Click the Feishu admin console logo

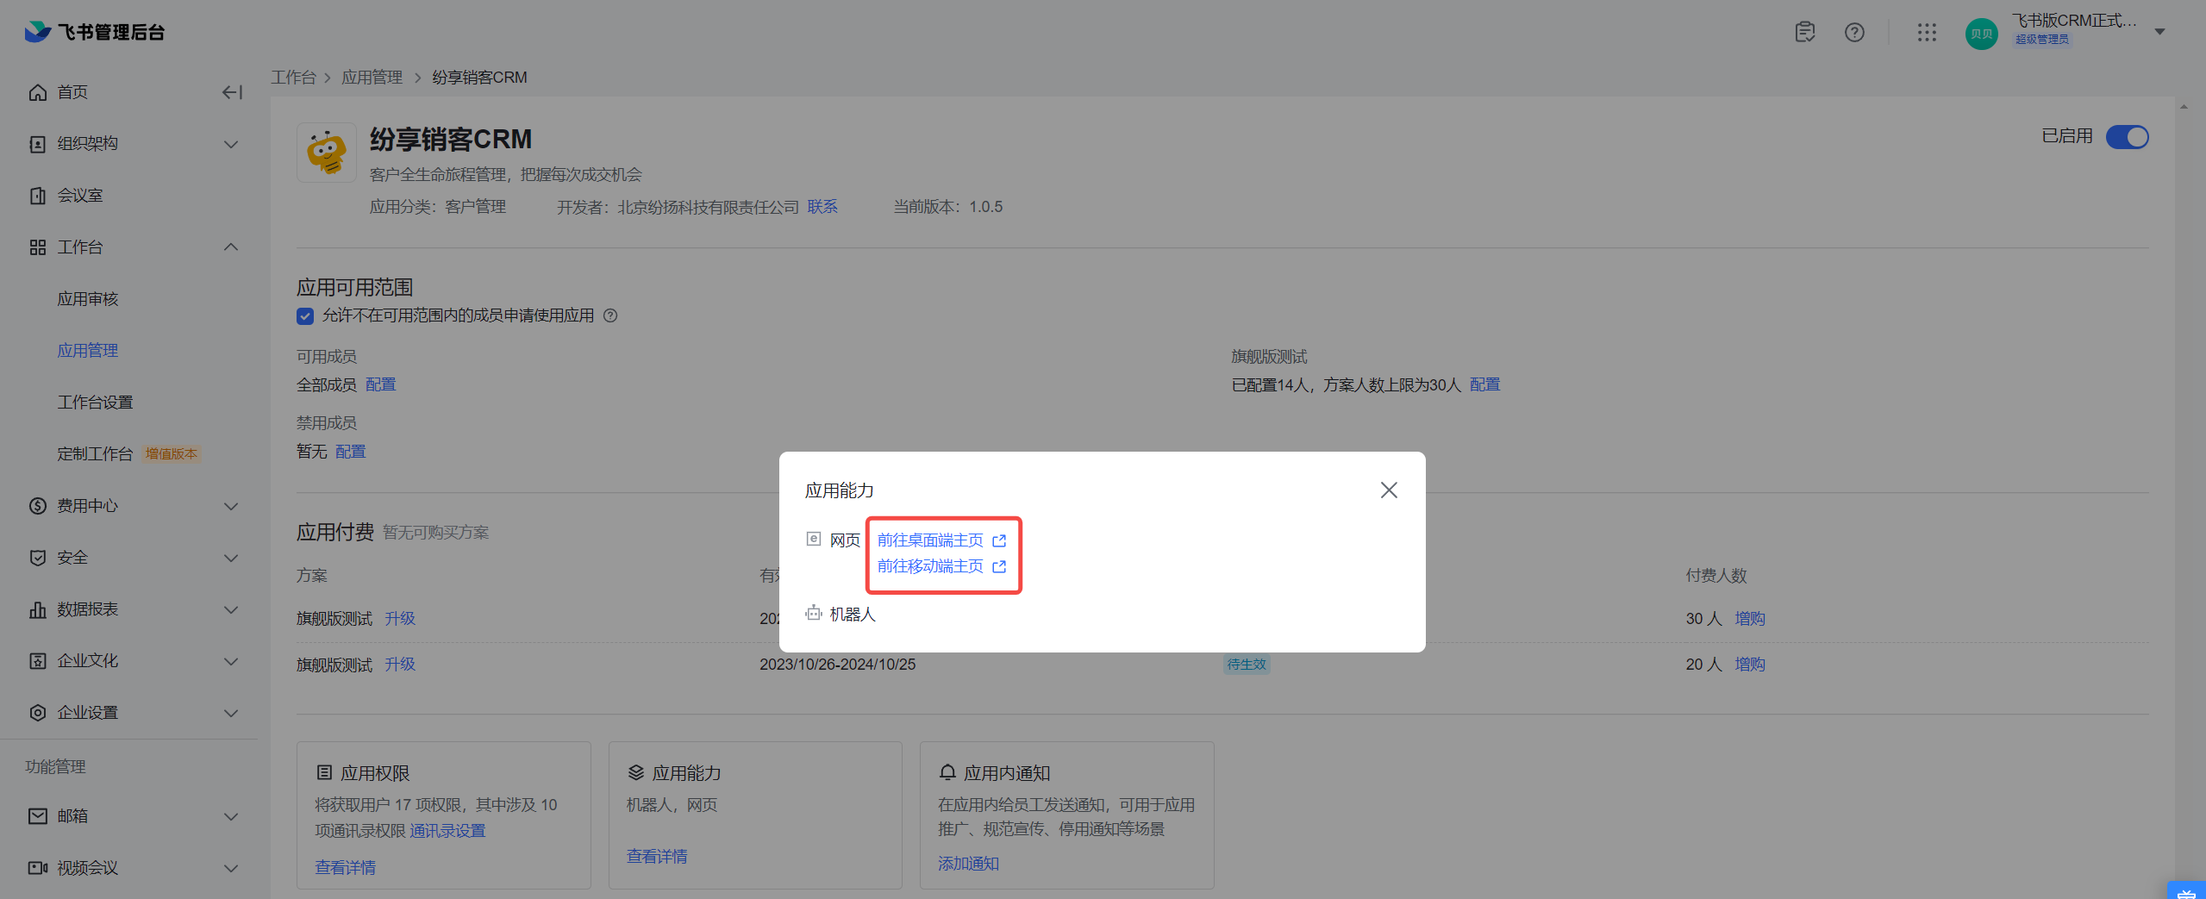(94, 32)
